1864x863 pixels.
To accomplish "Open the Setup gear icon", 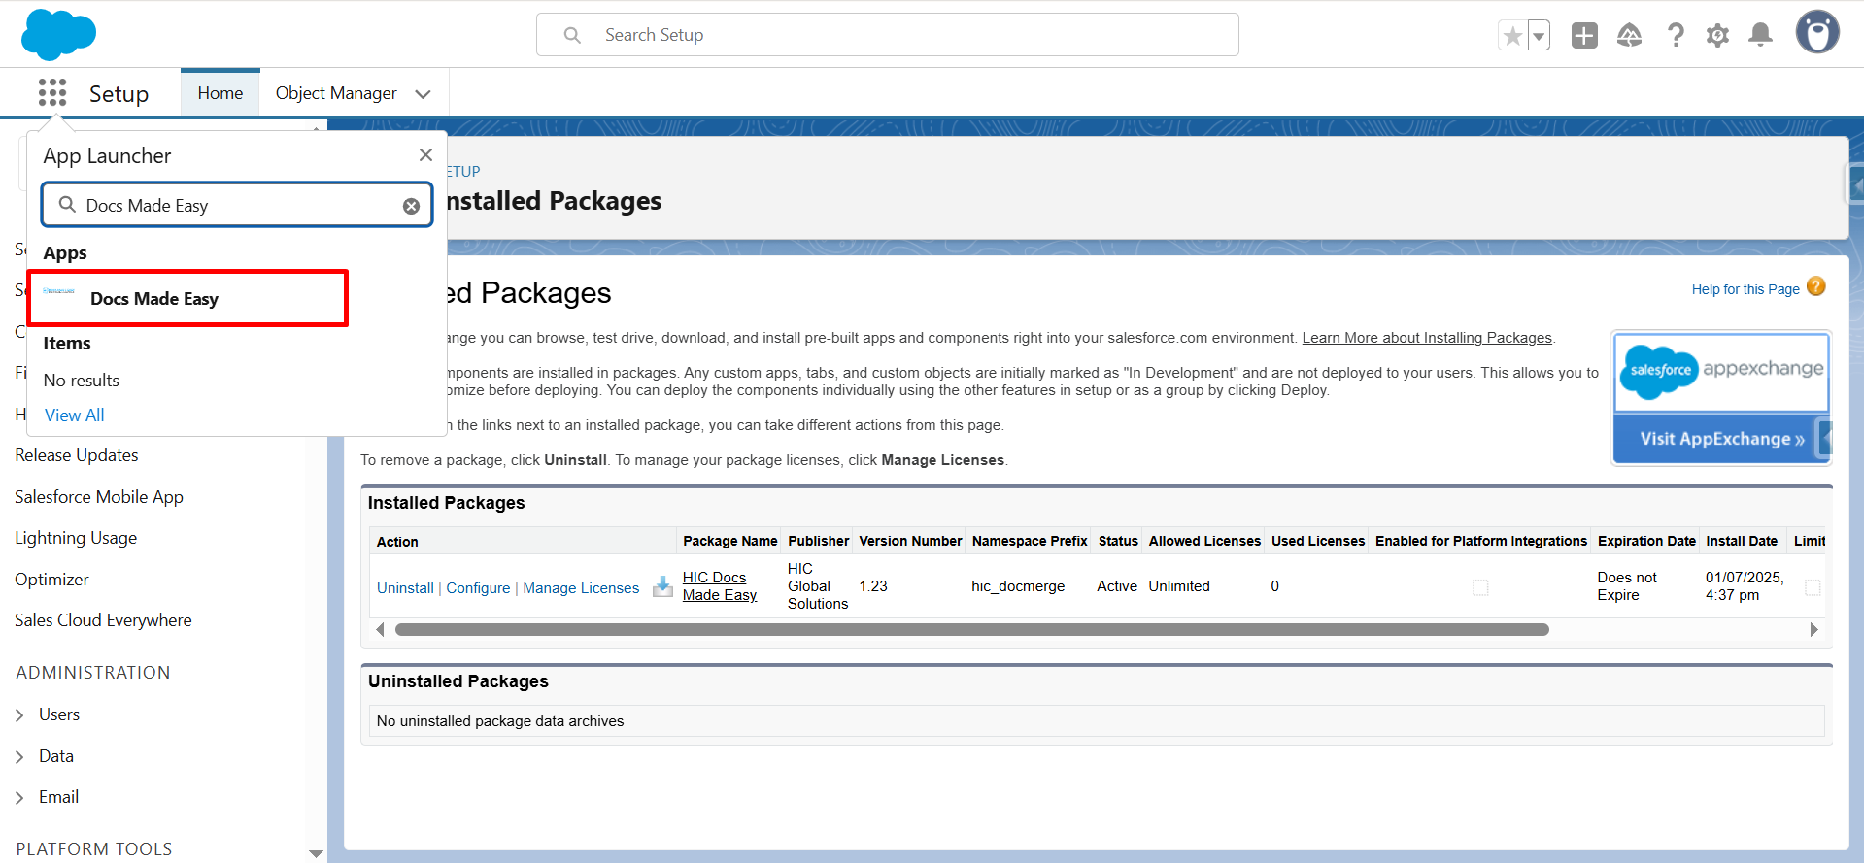I will (x=1717, y=36).
